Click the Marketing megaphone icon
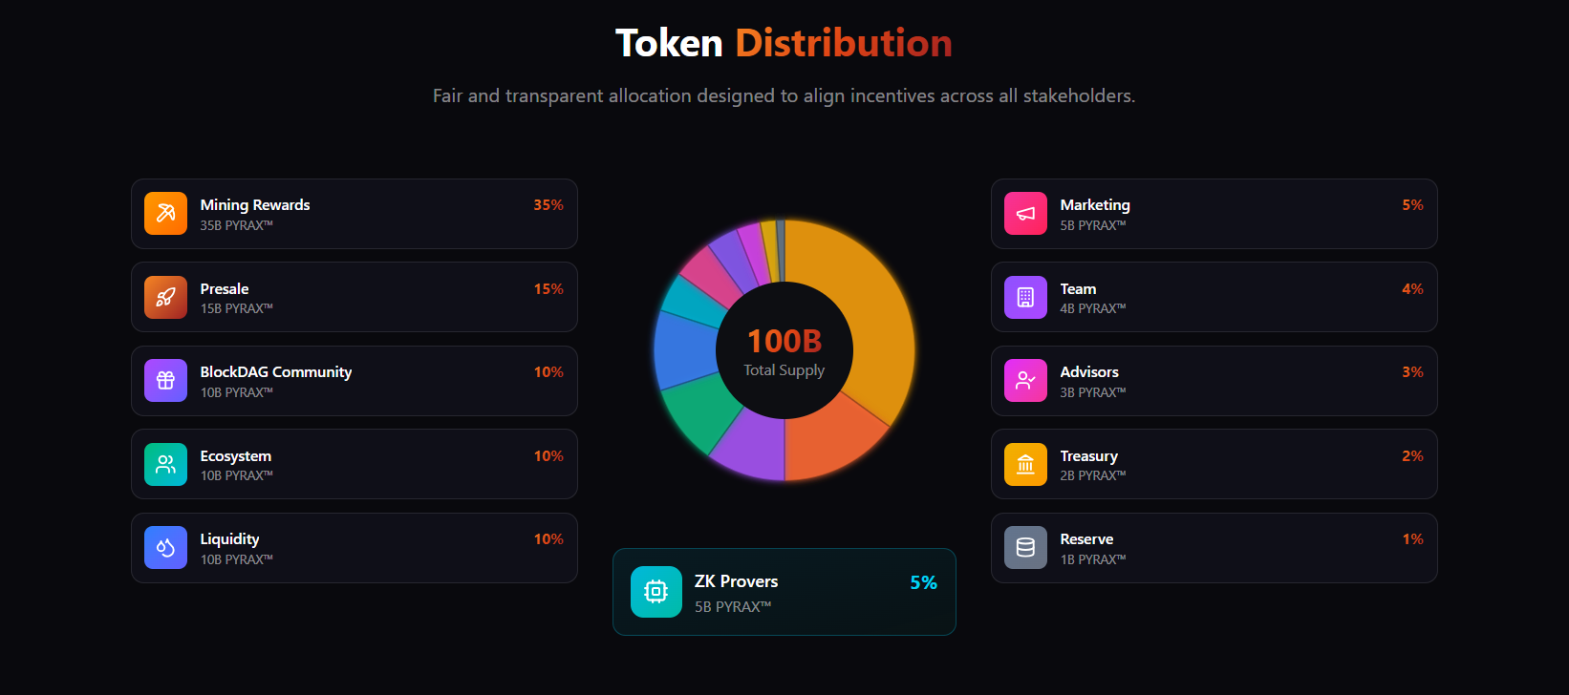1569x695 pixels. click(x=1025, y=214)
